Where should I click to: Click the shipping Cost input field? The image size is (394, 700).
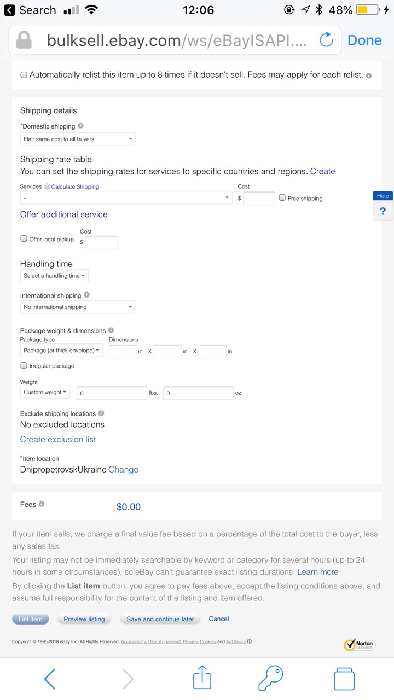click(x=259, y=198)
